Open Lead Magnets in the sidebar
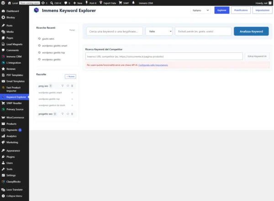 [x=15, y=44]
